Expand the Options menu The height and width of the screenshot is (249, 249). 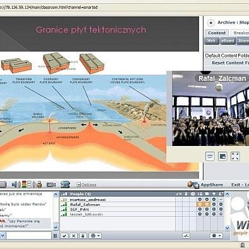(x=87, y=185)
